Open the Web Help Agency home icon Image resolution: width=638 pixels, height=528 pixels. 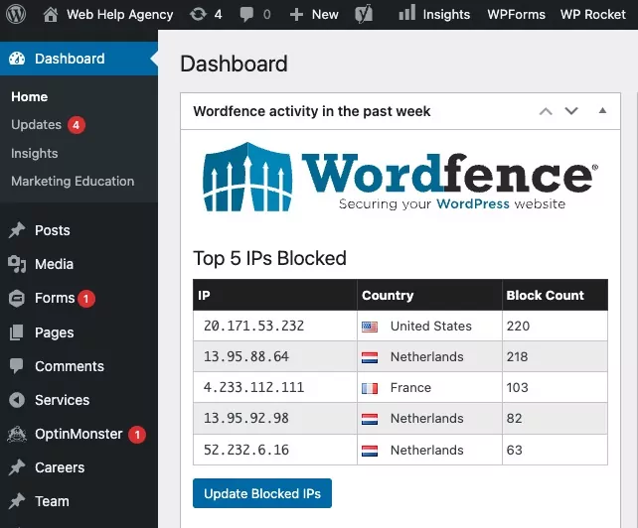51,15
